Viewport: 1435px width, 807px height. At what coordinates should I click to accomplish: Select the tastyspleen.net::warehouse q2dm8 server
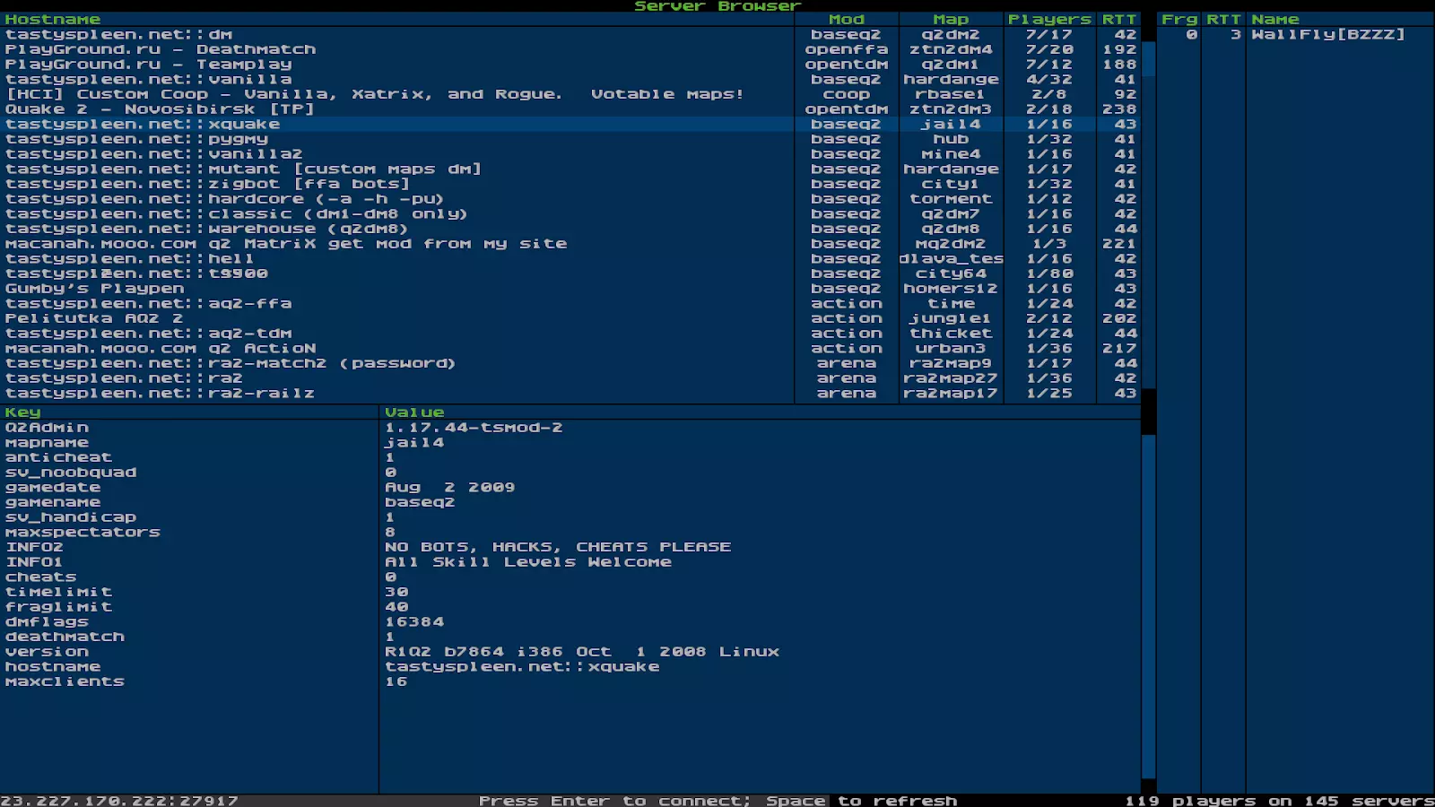570,229
